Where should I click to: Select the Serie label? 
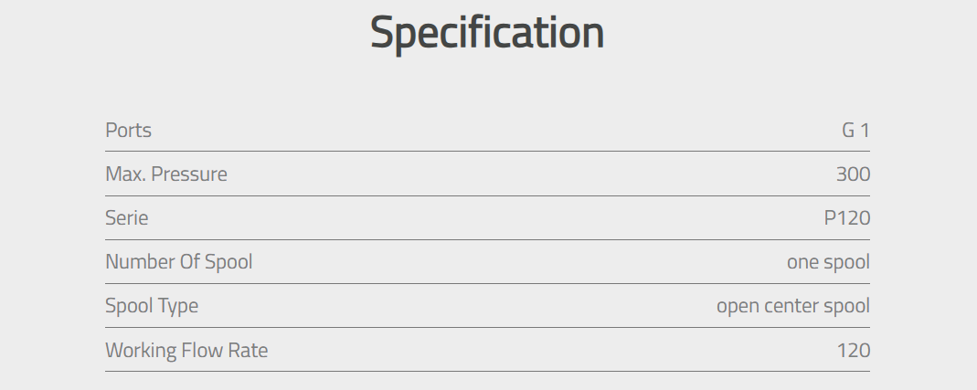point(126,218)
